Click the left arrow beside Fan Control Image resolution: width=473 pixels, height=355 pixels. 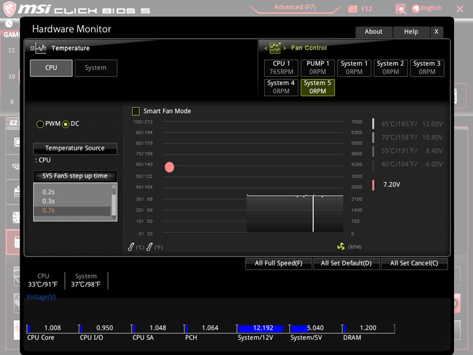[x=266, y=48]
